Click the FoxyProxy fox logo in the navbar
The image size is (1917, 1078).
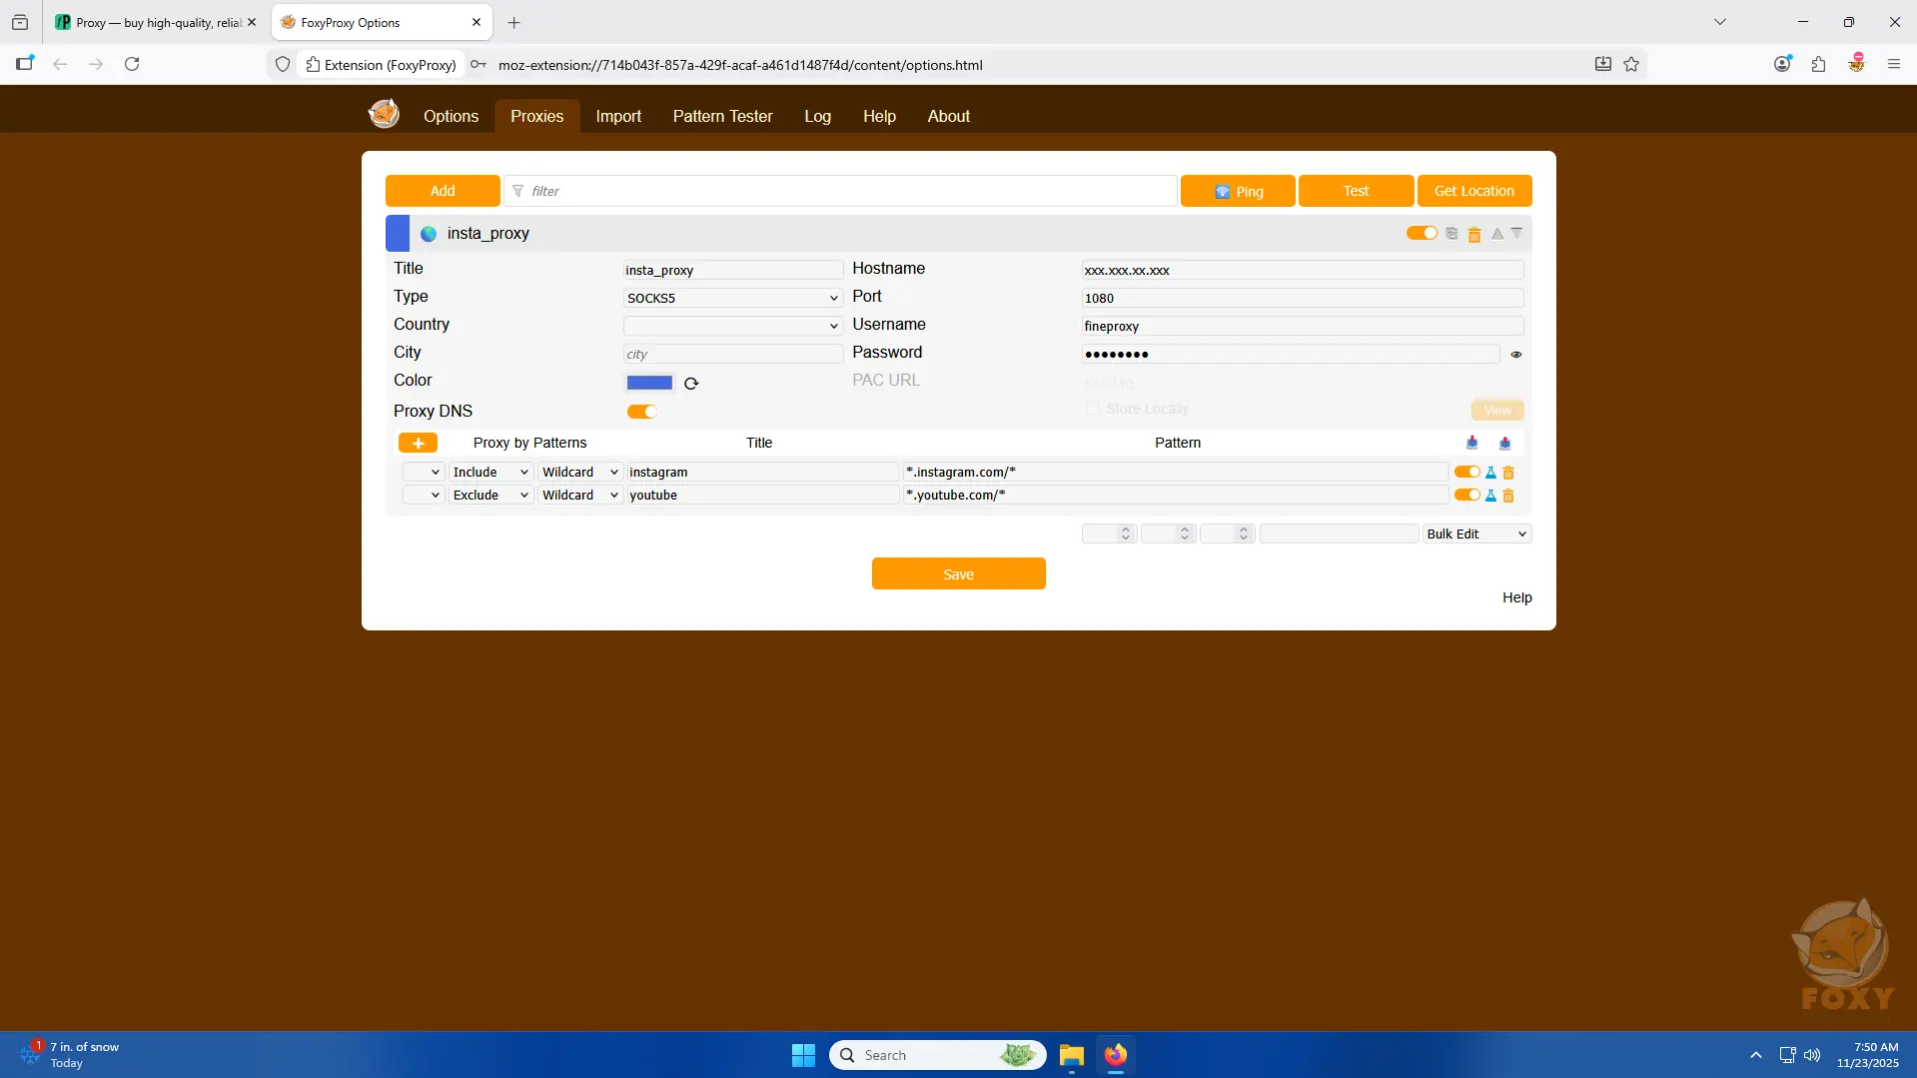(x=384, y=114)
